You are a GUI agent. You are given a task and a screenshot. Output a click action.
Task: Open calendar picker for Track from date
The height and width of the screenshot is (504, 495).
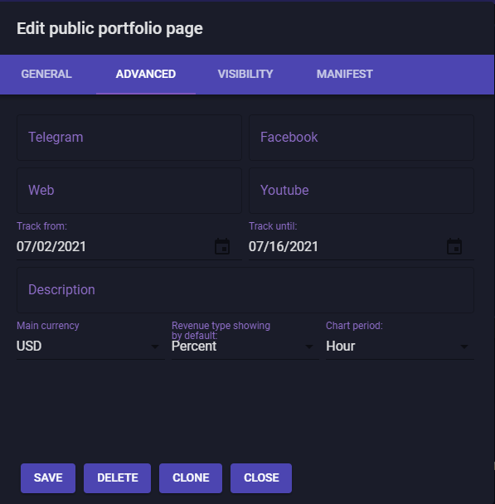click(222, 246)
